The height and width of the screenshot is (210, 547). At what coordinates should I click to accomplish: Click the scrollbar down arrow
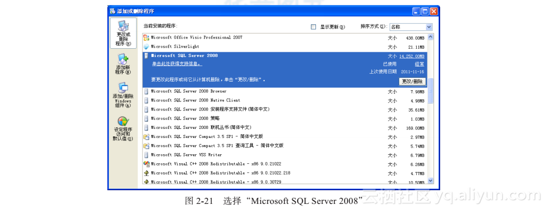click(430, 181)
